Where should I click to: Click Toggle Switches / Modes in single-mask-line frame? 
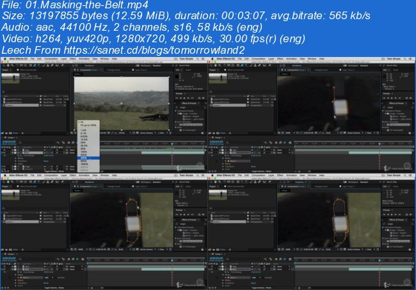[261, 172]
